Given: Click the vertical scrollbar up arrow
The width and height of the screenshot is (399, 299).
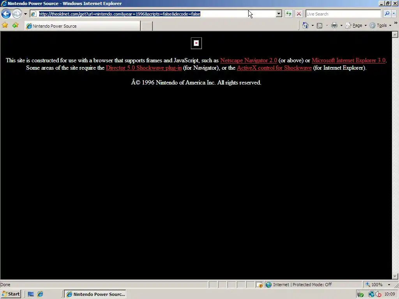Looking at the screenshot, I should 395,34.
